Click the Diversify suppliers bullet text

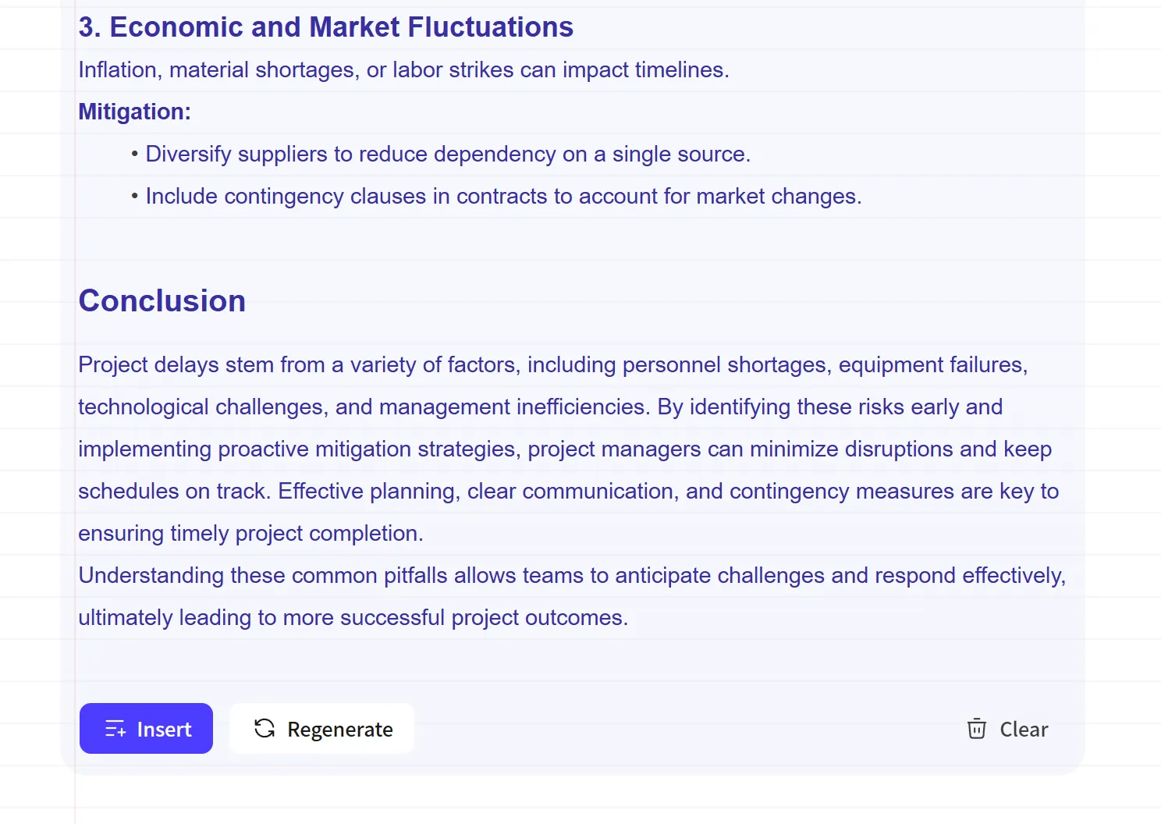(x=448, y=154)
